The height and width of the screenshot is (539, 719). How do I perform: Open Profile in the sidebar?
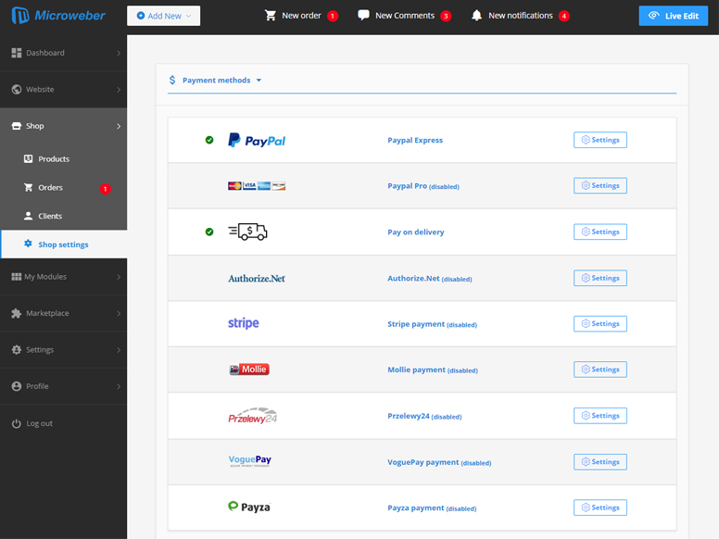coord(63,386)
